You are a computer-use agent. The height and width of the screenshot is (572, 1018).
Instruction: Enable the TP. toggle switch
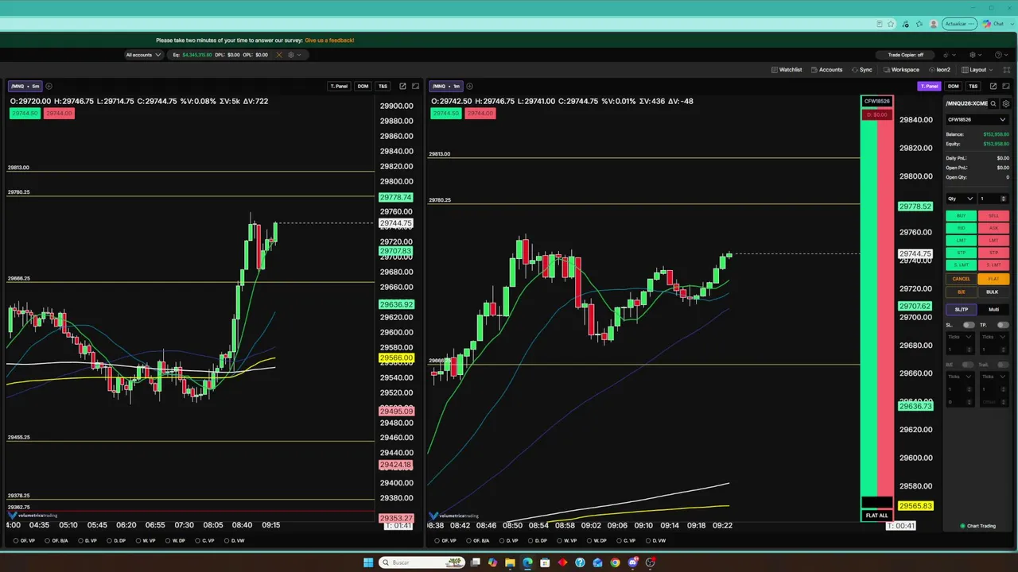tap(1003, 325)
